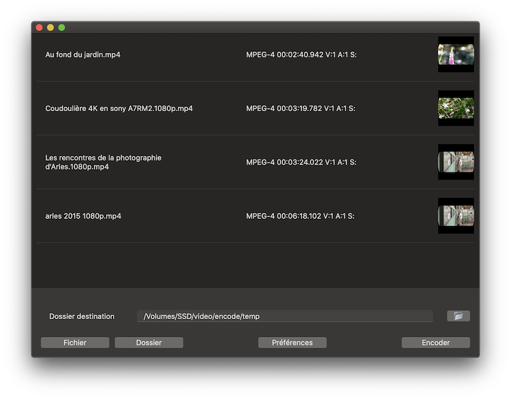This screenshot has height=399, width=511.
Task: Open the Fichier file picker button
Action: point(75,343)
